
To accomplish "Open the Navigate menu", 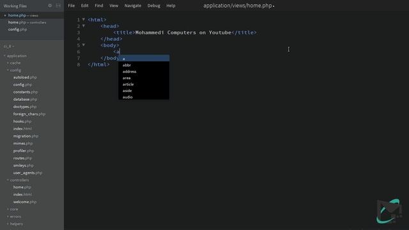I will [x=133, y=6].
